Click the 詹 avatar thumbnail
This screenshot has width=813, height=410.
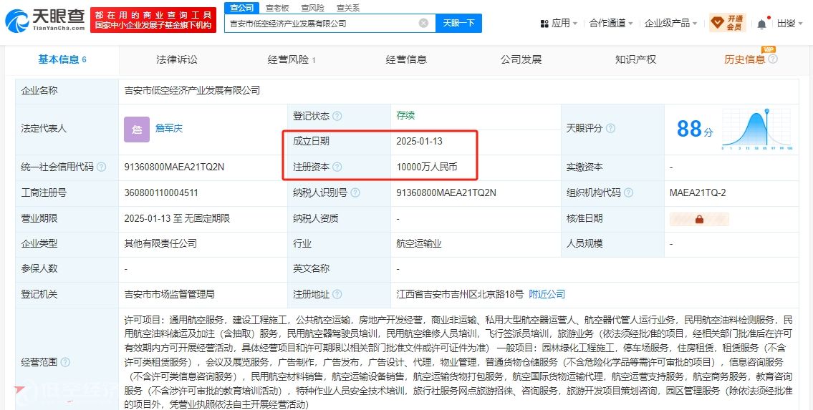pyautogui.click(x=137, y=130)
